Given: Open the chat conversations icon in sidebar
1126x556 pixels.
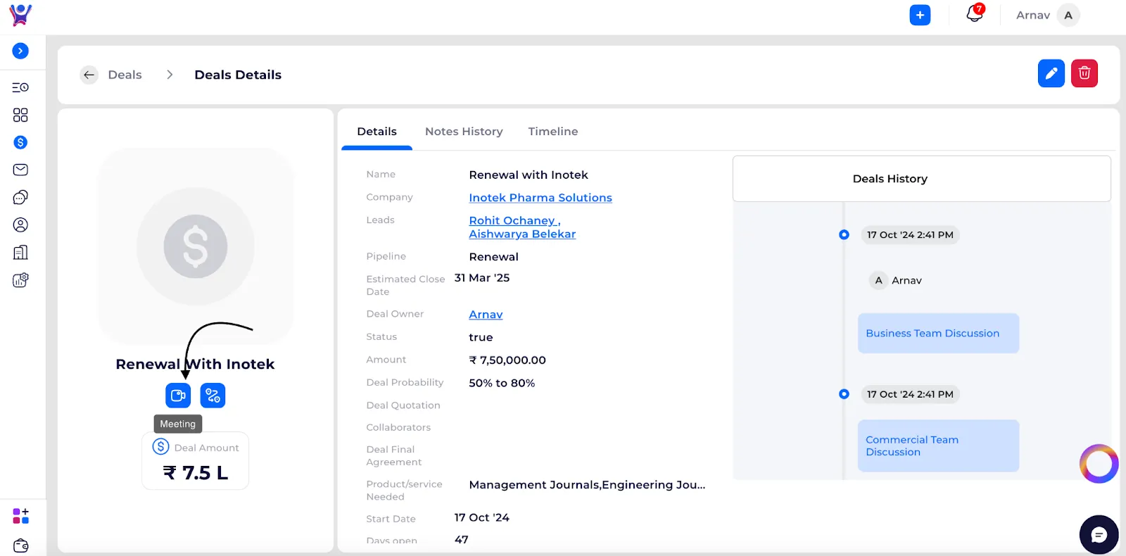Looking at the screenshot, I should (20, 197).
